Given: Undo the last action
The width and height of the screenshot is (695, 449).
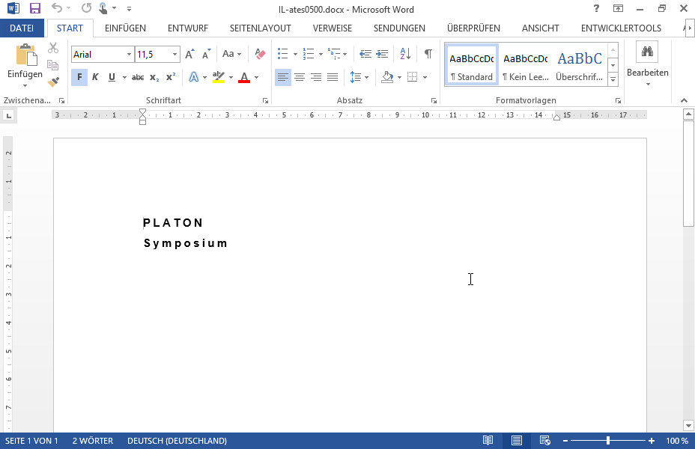Looking at the screenshot, I should [x=57, y=8].
